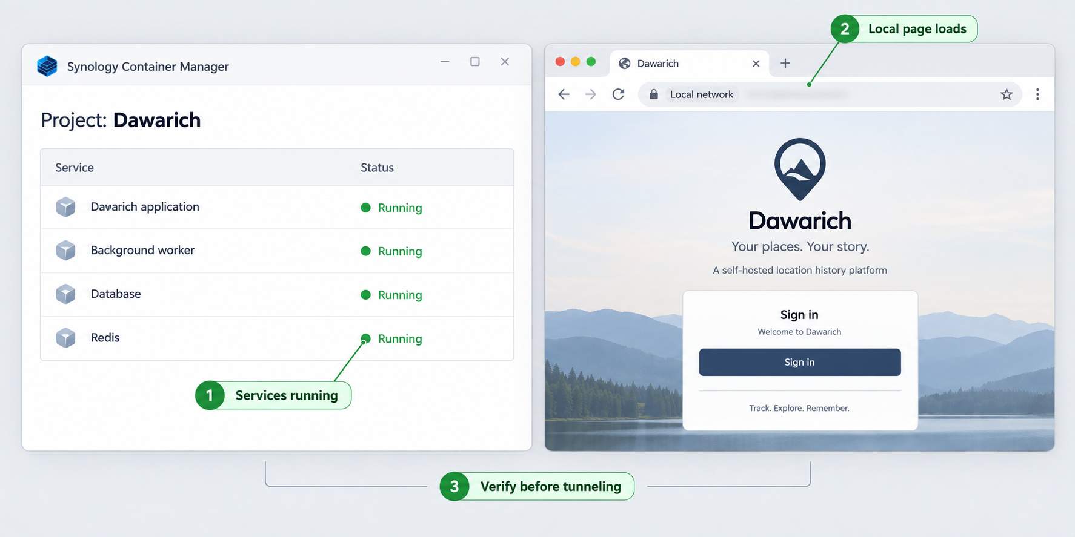Click the green status dot for Dawarich application
Screen dimensions: 1075x537
pos(365,208)
